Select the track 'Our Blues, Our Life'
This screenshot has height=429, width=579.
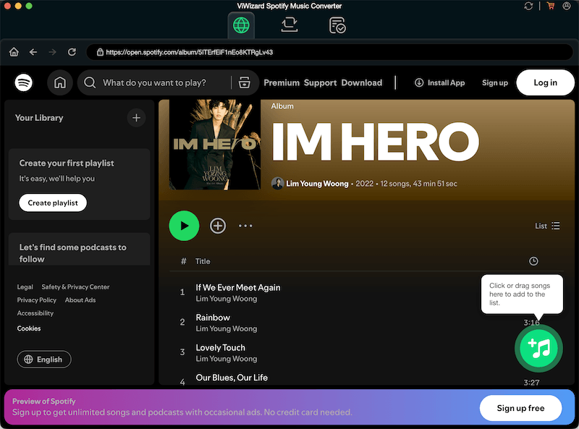tap(232, 378)
